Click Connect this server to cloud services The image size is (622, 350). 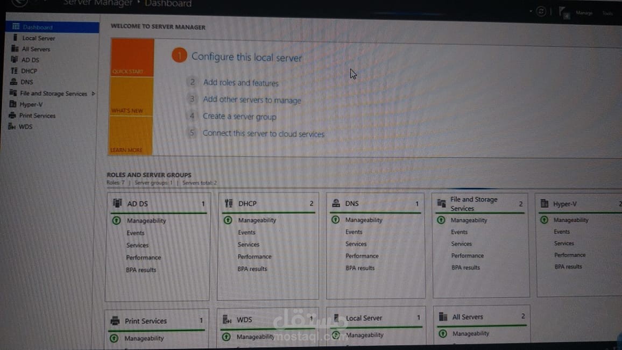tap(264, 133)
